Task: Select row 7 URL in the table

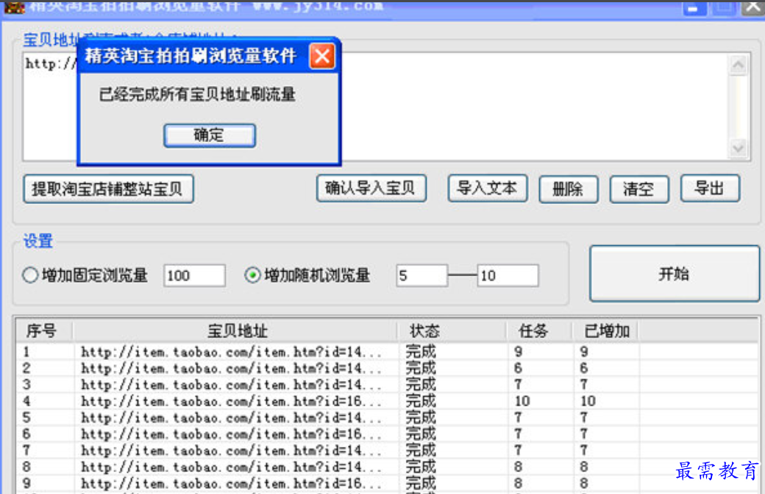Action: [x=231, y=450]
